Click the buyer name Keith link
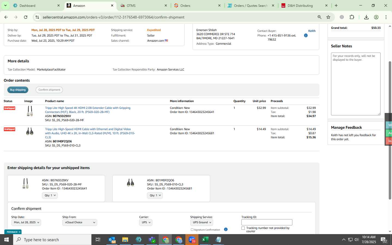Screen dimensions: 392x245 pyautogui.click(x=312, y=31)
